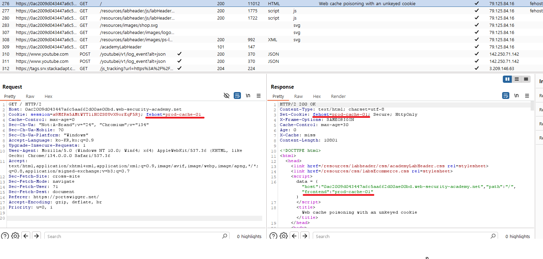Toggle hide non-printable characters eye icon in Request
The height and width of the screenshot is (259, 543).
coord(226,95)
